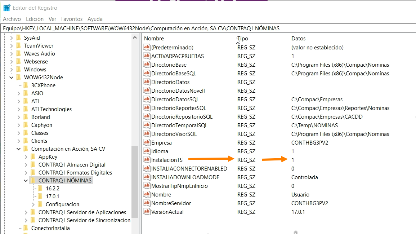416x234 pixels.
Task: Select the CONTPAQ I Formatos Digitales key
Action: (x=75, y=173)
